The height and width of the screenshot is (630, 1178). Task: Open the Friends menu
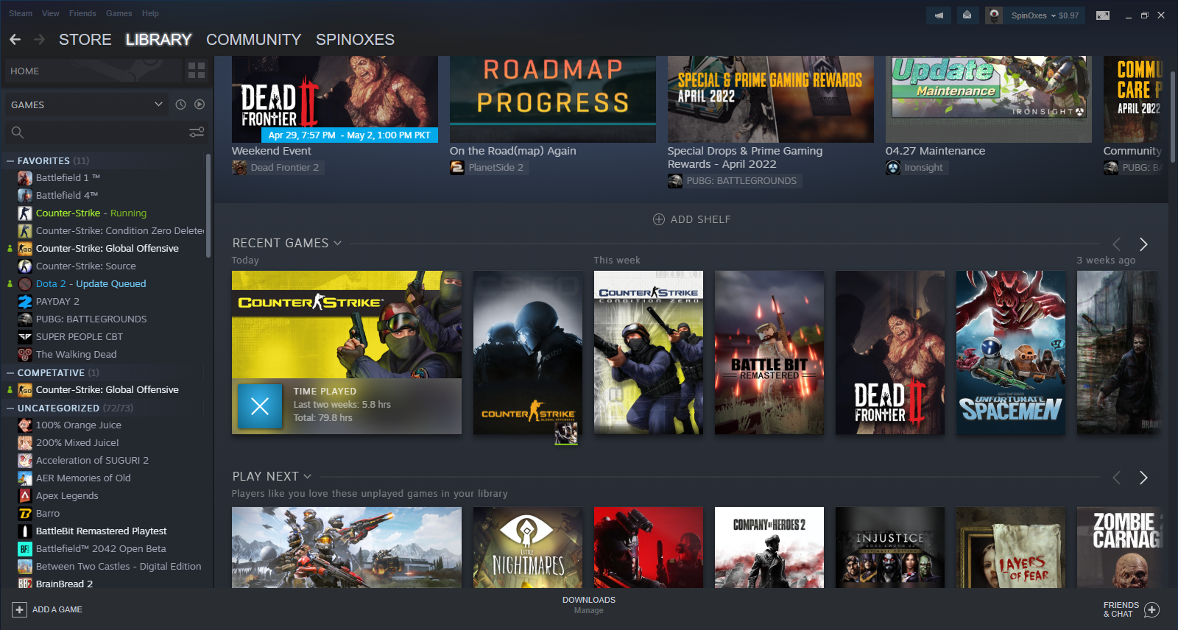(82, 13)
